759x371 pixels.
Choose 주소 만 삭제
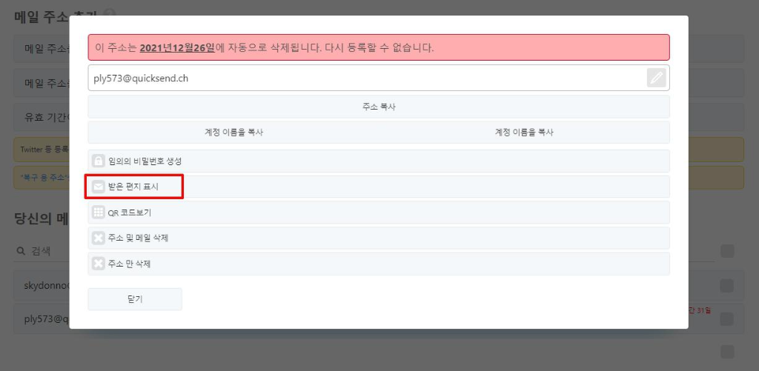pyautogui.click(x=379, y=264)
